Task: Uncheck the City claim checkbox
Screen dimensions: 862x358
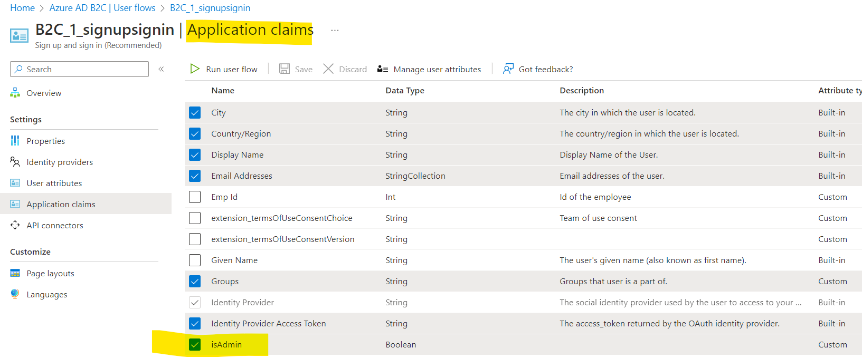Action: coord(195,112)
